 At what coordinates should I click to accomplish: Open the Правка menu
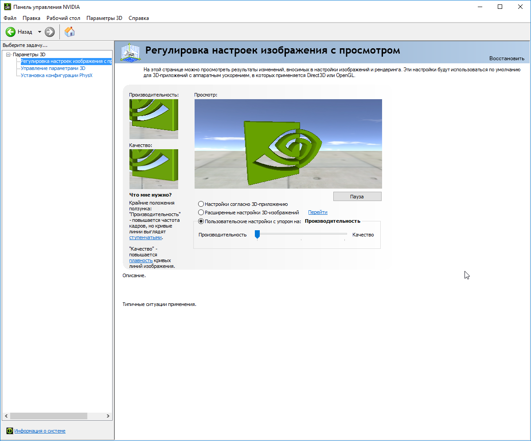pyautogui.click(x=31, y=18)
